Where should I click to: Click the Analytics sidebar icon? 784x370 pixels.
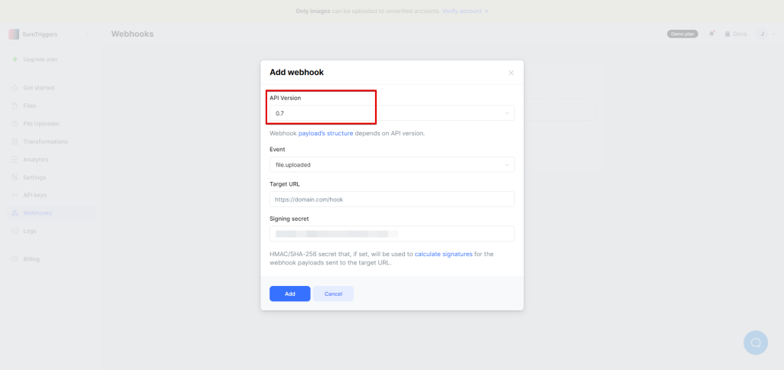[15, 160]
